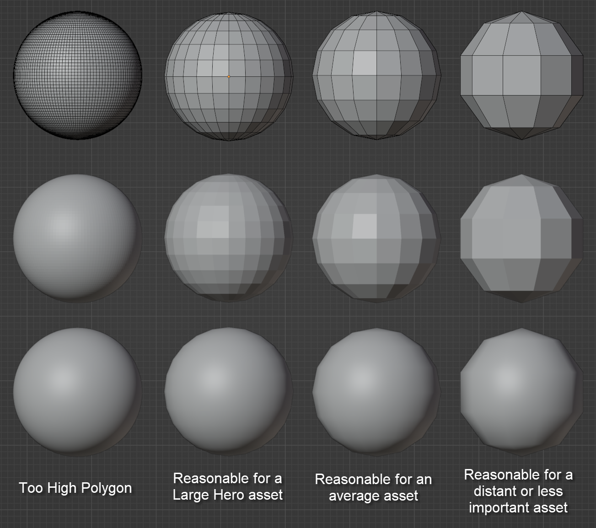
Task: Select the densest wireframe sphere with black mesh
Action: [x=78, y=75]
